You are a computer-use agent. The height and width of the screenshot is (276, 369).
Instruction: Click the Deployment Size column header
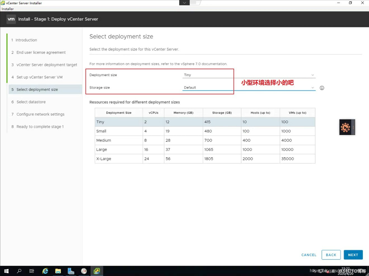coord(119,113)
